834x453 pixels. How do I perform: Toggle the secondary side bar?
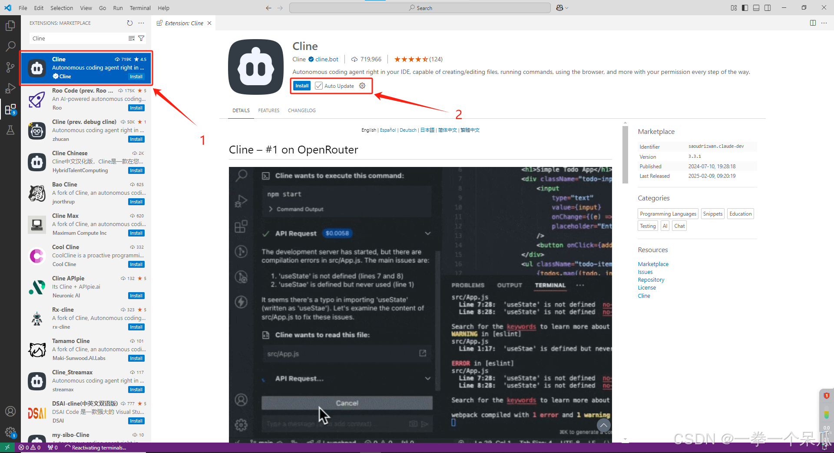768,8
